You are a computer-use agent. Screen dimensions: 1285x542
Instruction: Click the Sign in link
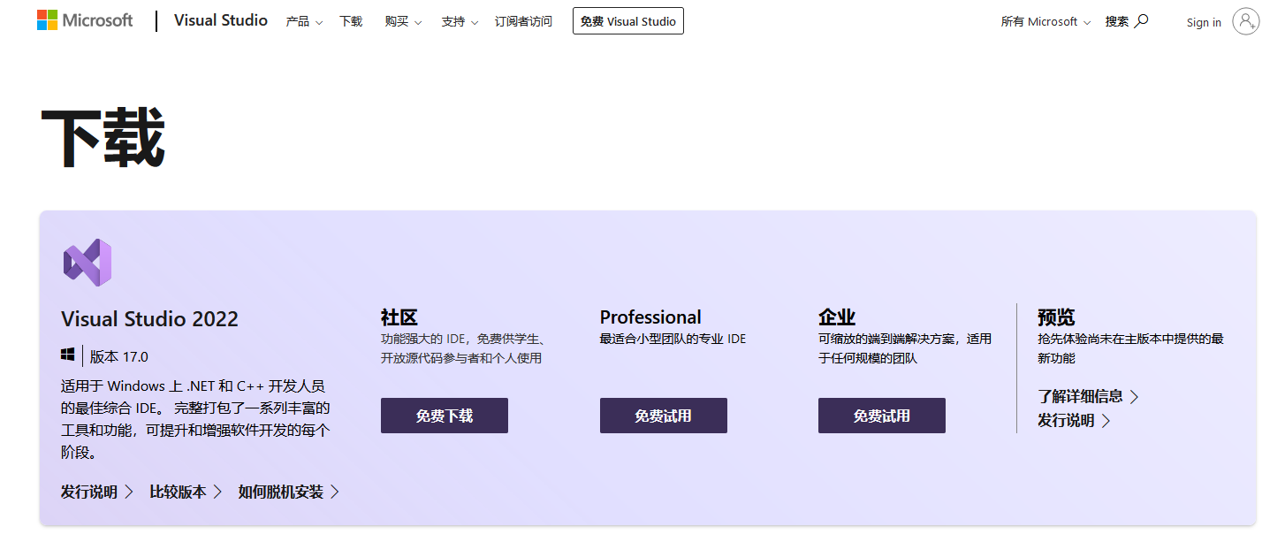pos(1204,22)
